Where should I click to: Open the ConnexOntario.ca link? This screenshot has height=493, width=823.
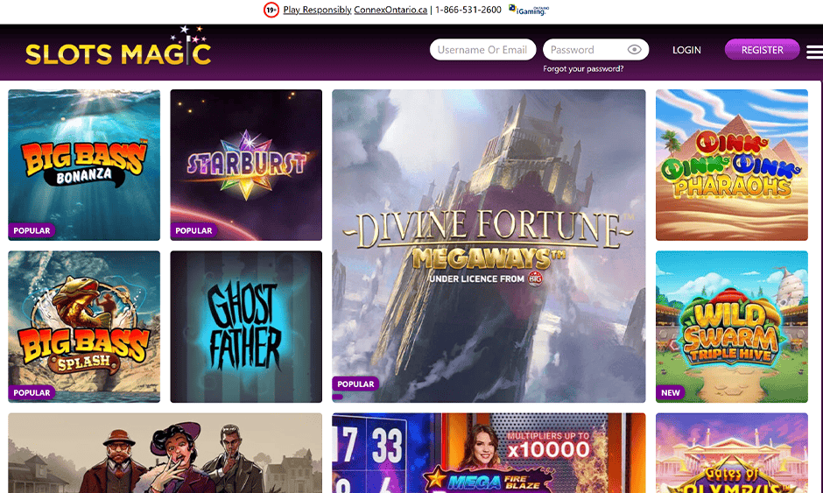click(390, 10)
